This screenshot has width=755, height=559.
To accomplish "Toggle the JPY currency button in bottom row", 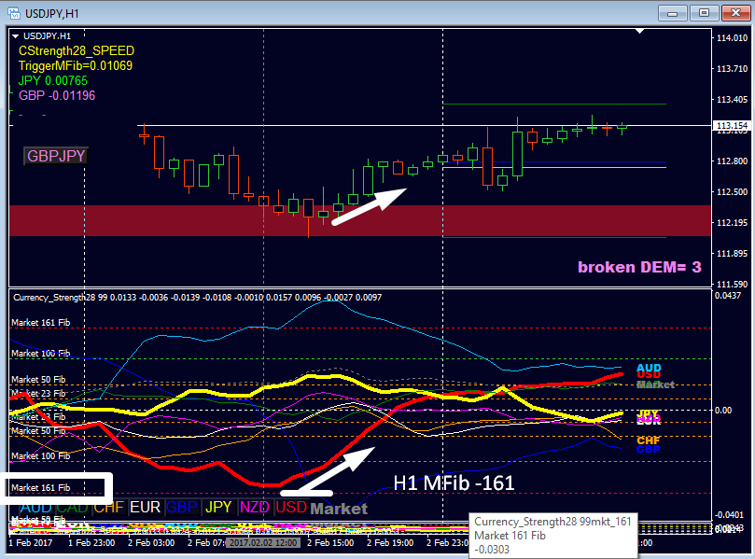I will pos(218,508).
